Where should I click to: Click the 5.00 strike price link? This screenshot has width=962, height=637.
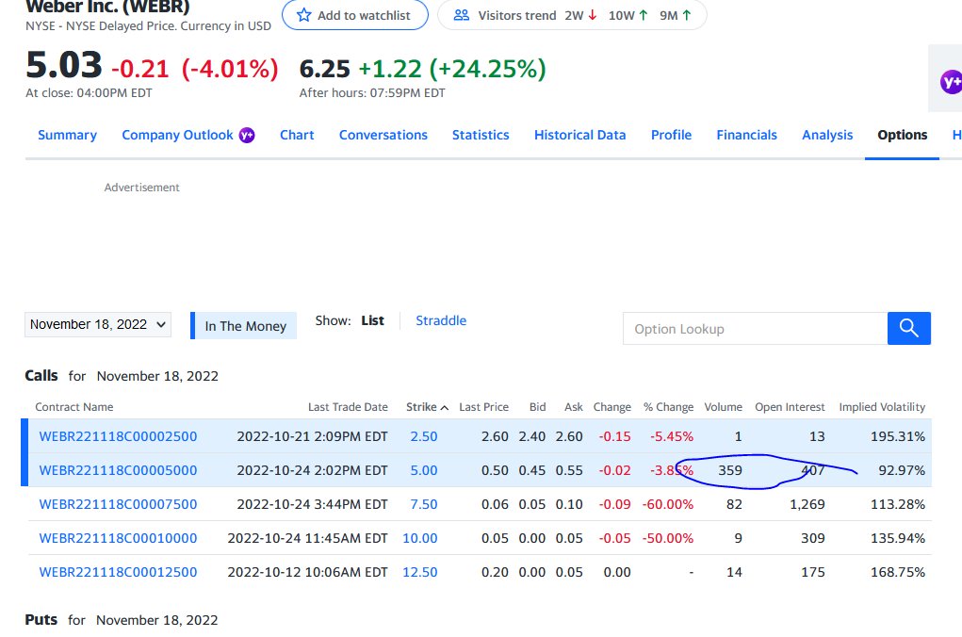(424, 470)
